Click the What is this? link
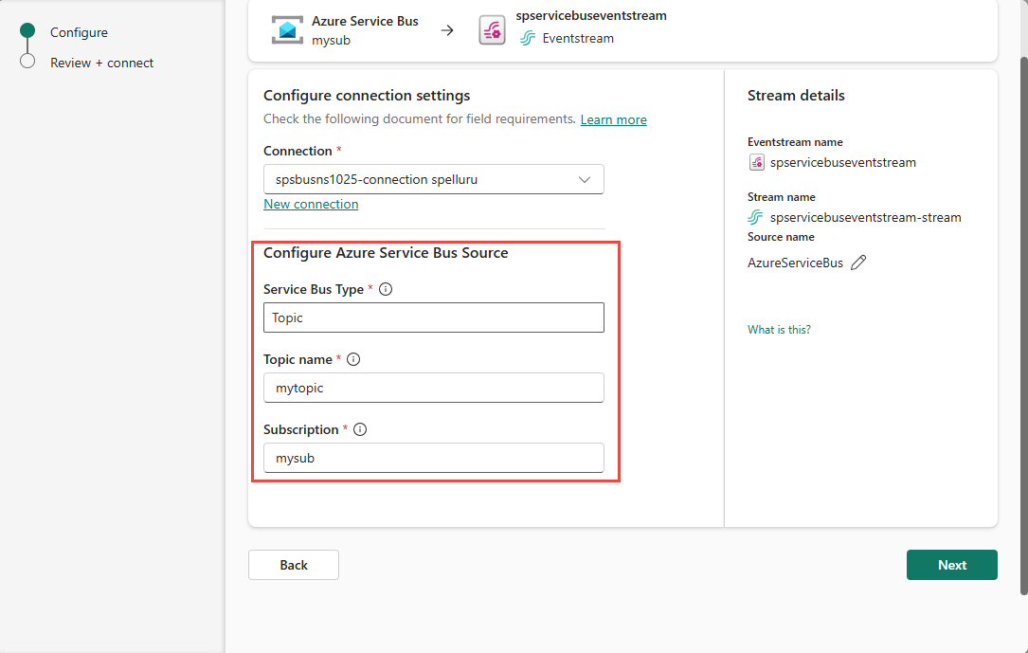Viewport: 1028px width, 653px height. tap(778, 329)
